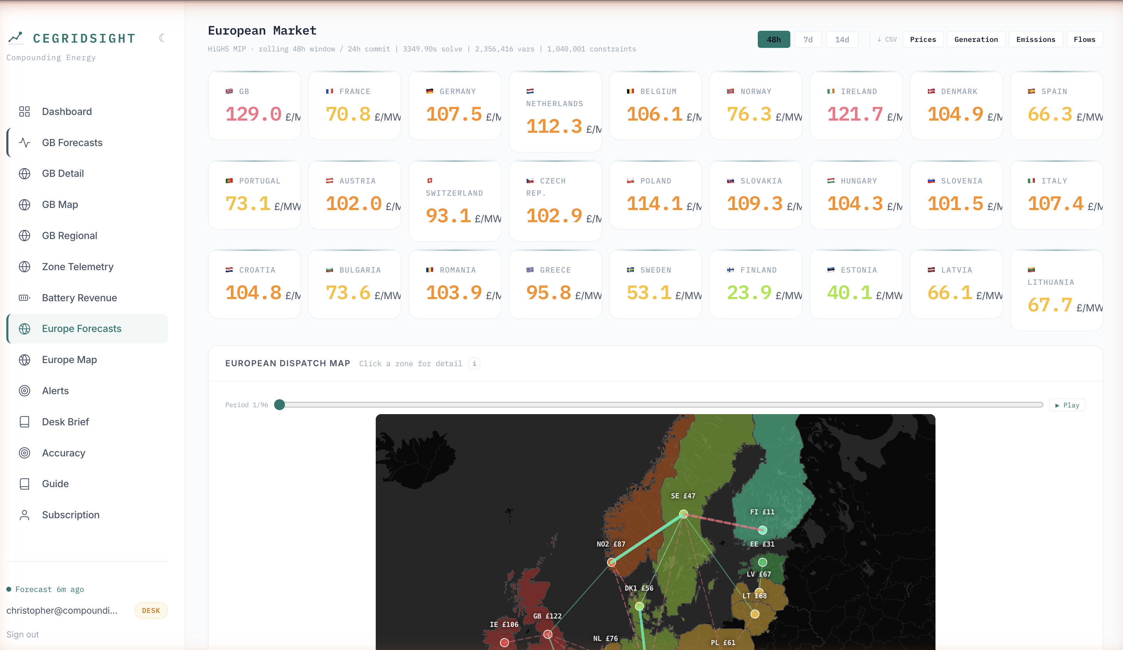Navigate to Europe Map
The width and height of the screenshot is (1123, 650).
[x=87, y=360]
